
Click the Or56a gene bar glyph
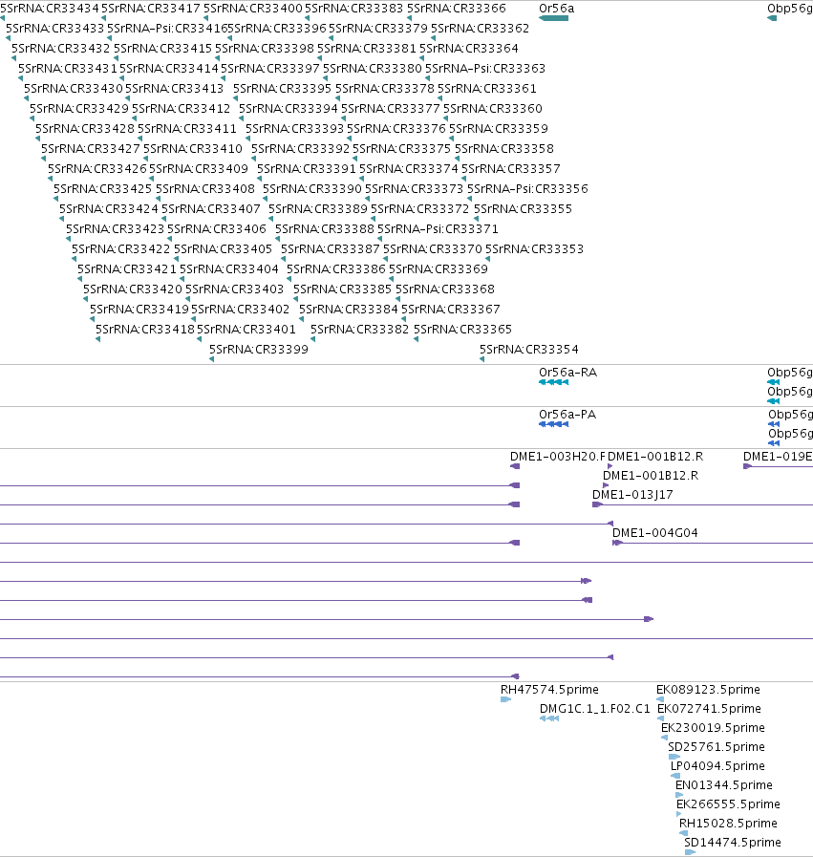(x=553, y=18)
